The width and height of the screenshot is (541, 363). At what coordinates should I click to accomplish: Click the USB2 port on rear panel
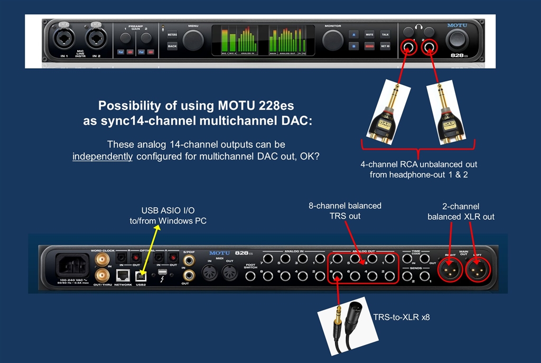[x=141, y=276]
